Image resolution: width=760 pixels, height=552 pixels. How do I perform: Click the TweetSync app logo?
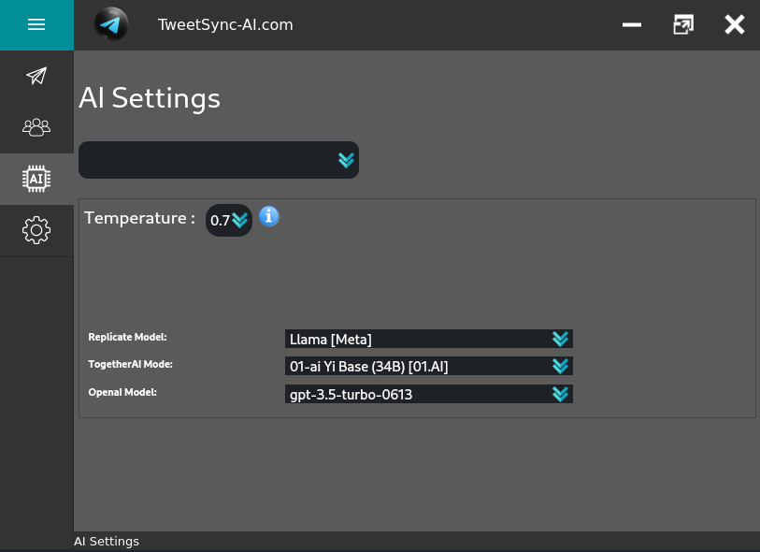111,24
